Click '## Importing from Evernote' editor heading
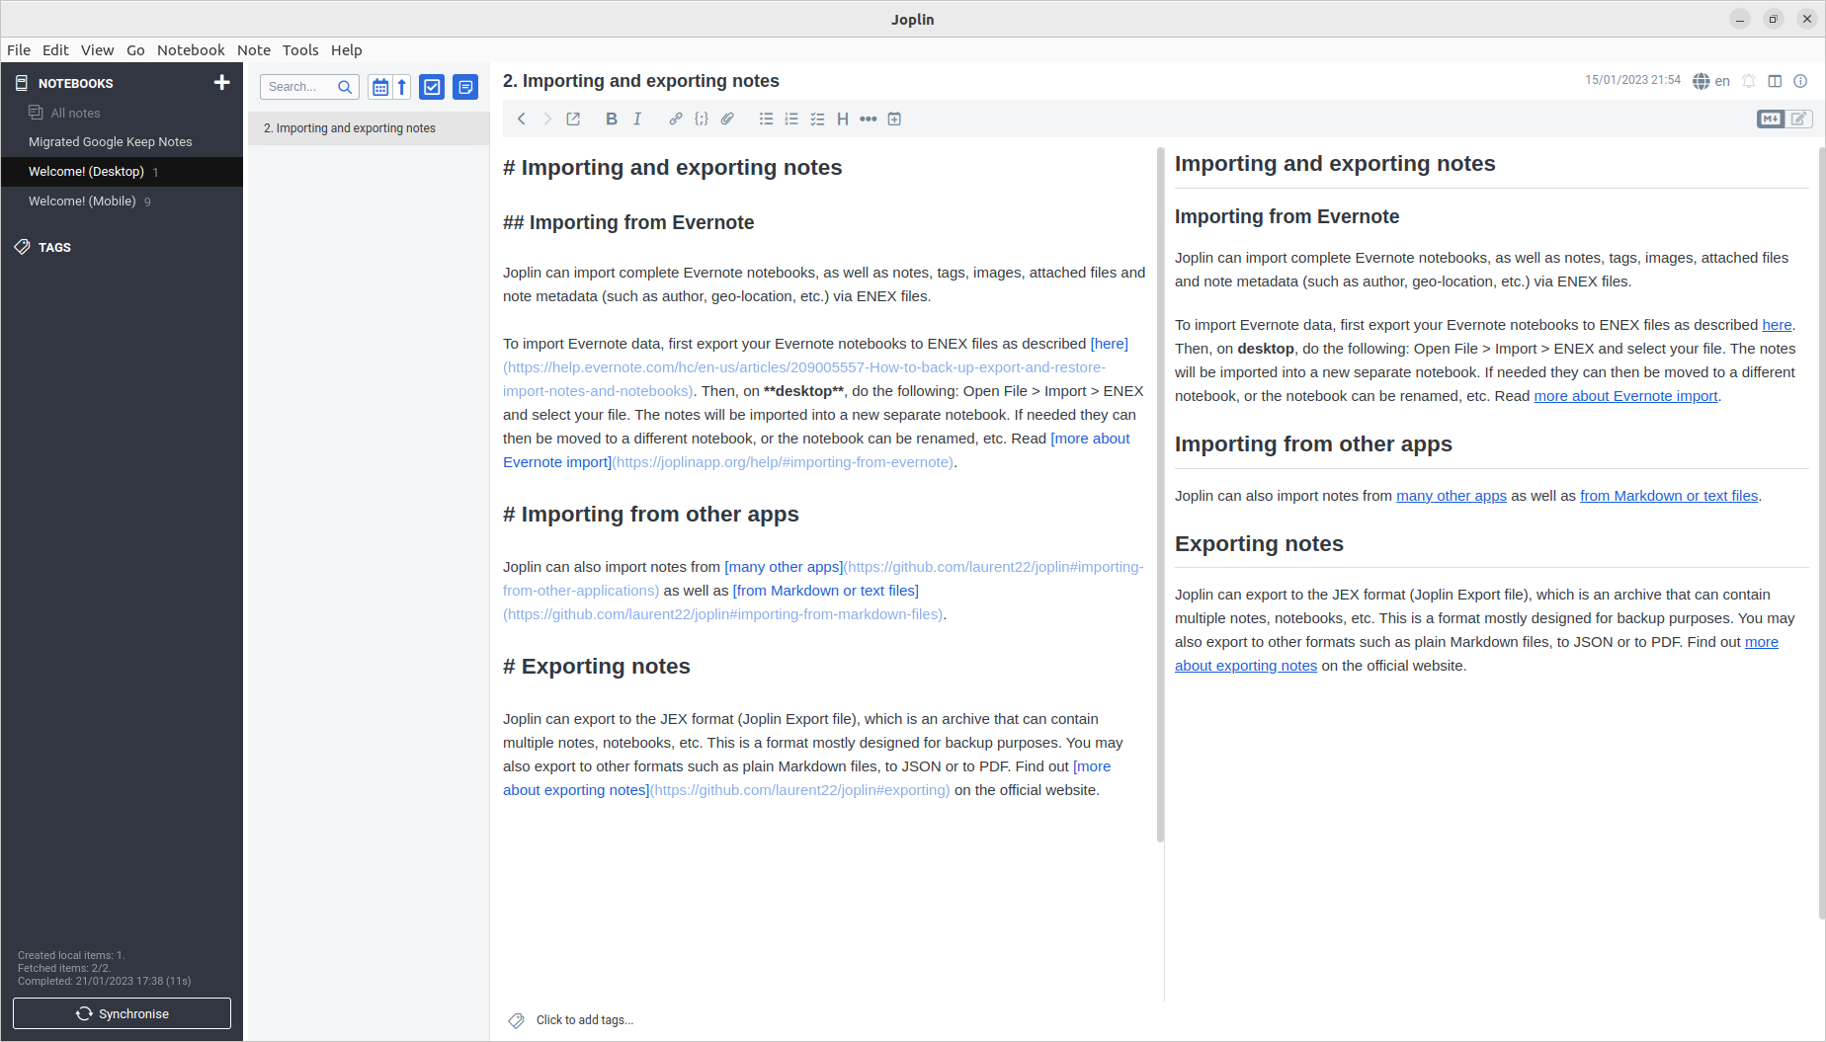This screenshot has width=1826, height=1042. click(628, 223)
